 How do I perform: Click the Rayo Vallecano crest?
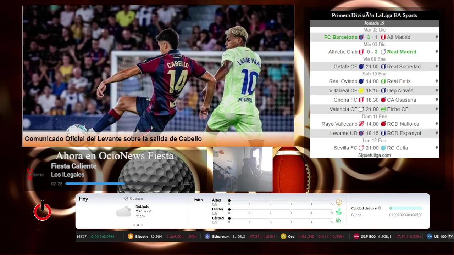coord(361,124)
